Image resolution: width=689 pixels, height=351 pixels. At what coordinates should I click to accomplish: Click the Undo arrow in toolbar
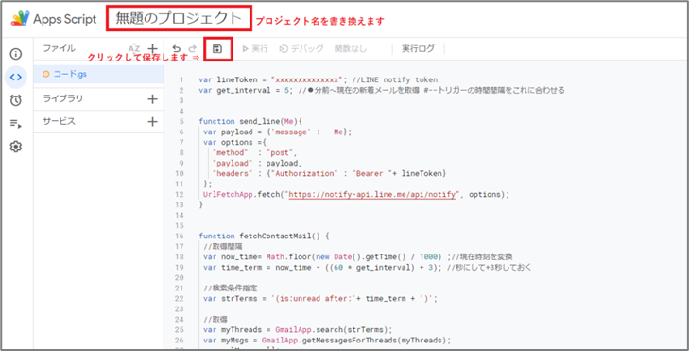pyautogui.click(x=176, y=49)
